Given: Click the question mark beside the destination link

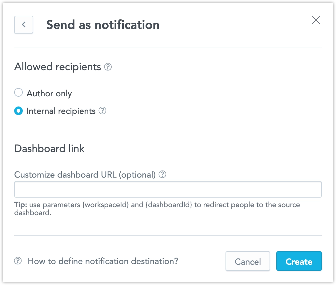Looking at the screenshot, I should (x=17, y=261).
